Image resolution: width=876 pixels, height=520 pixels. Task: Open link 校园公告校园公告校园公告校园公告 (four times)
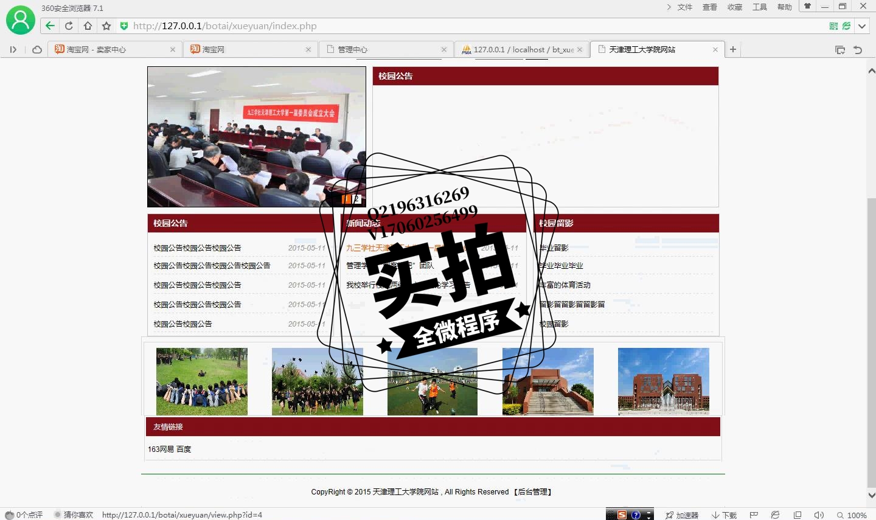pyautogui.click(x=212, y=265)
